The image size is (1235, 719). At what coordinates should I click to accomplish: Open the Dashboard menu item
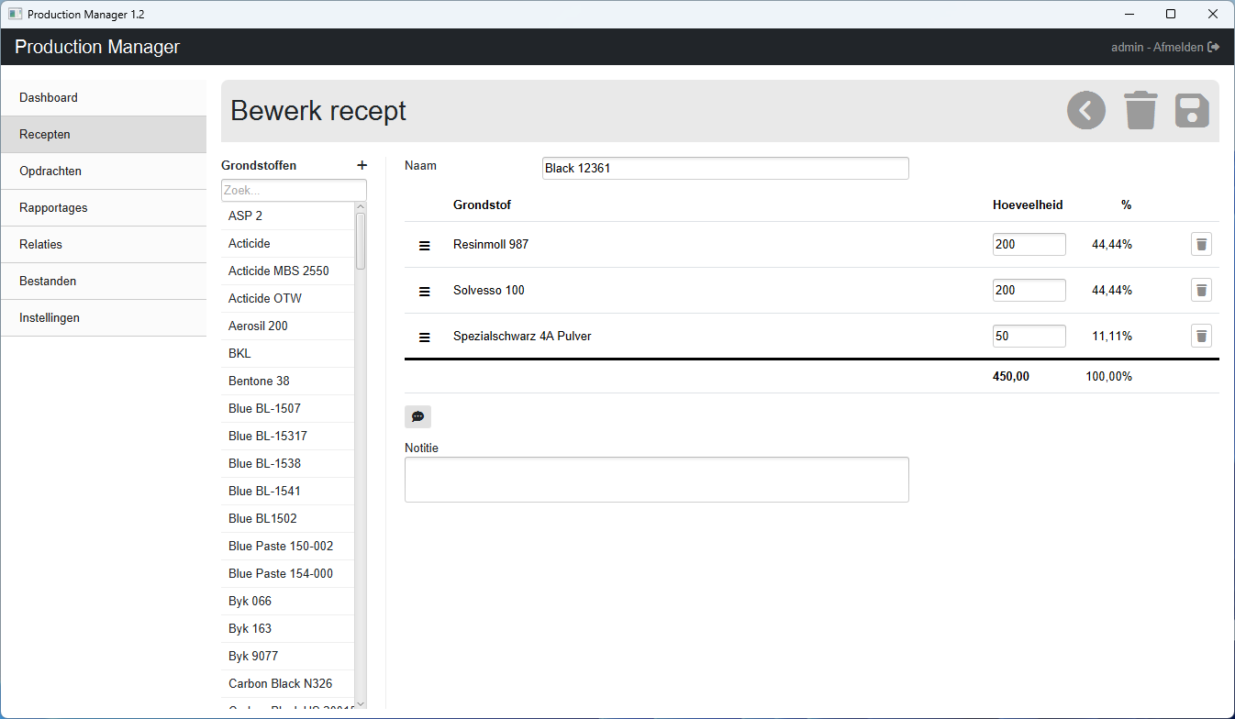[103, 97]
